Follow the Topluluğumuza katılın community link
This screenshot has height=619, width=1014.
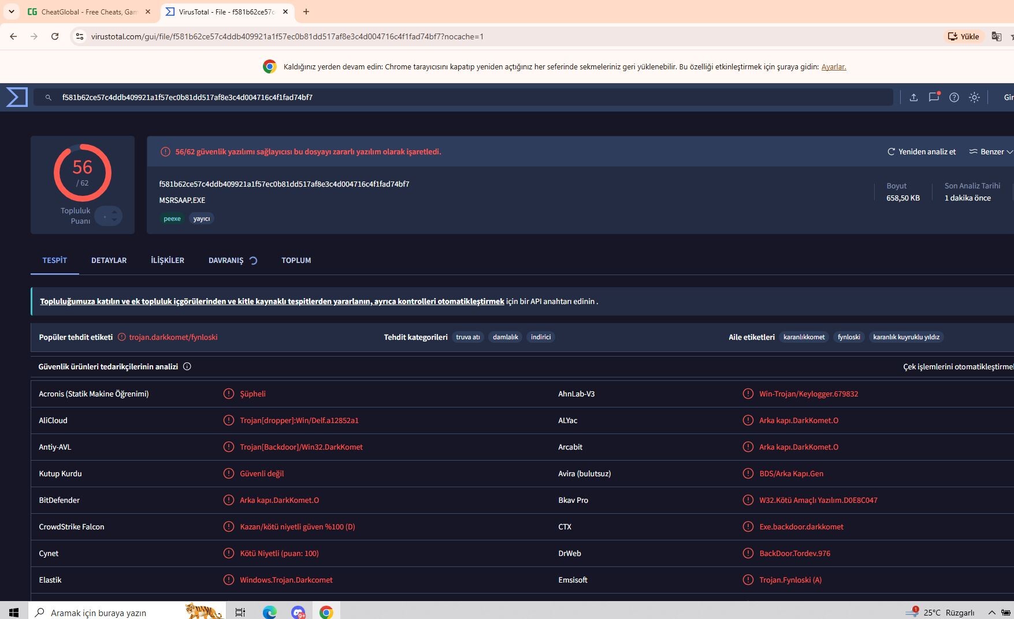pyautogui.click(x=272, y=301)
